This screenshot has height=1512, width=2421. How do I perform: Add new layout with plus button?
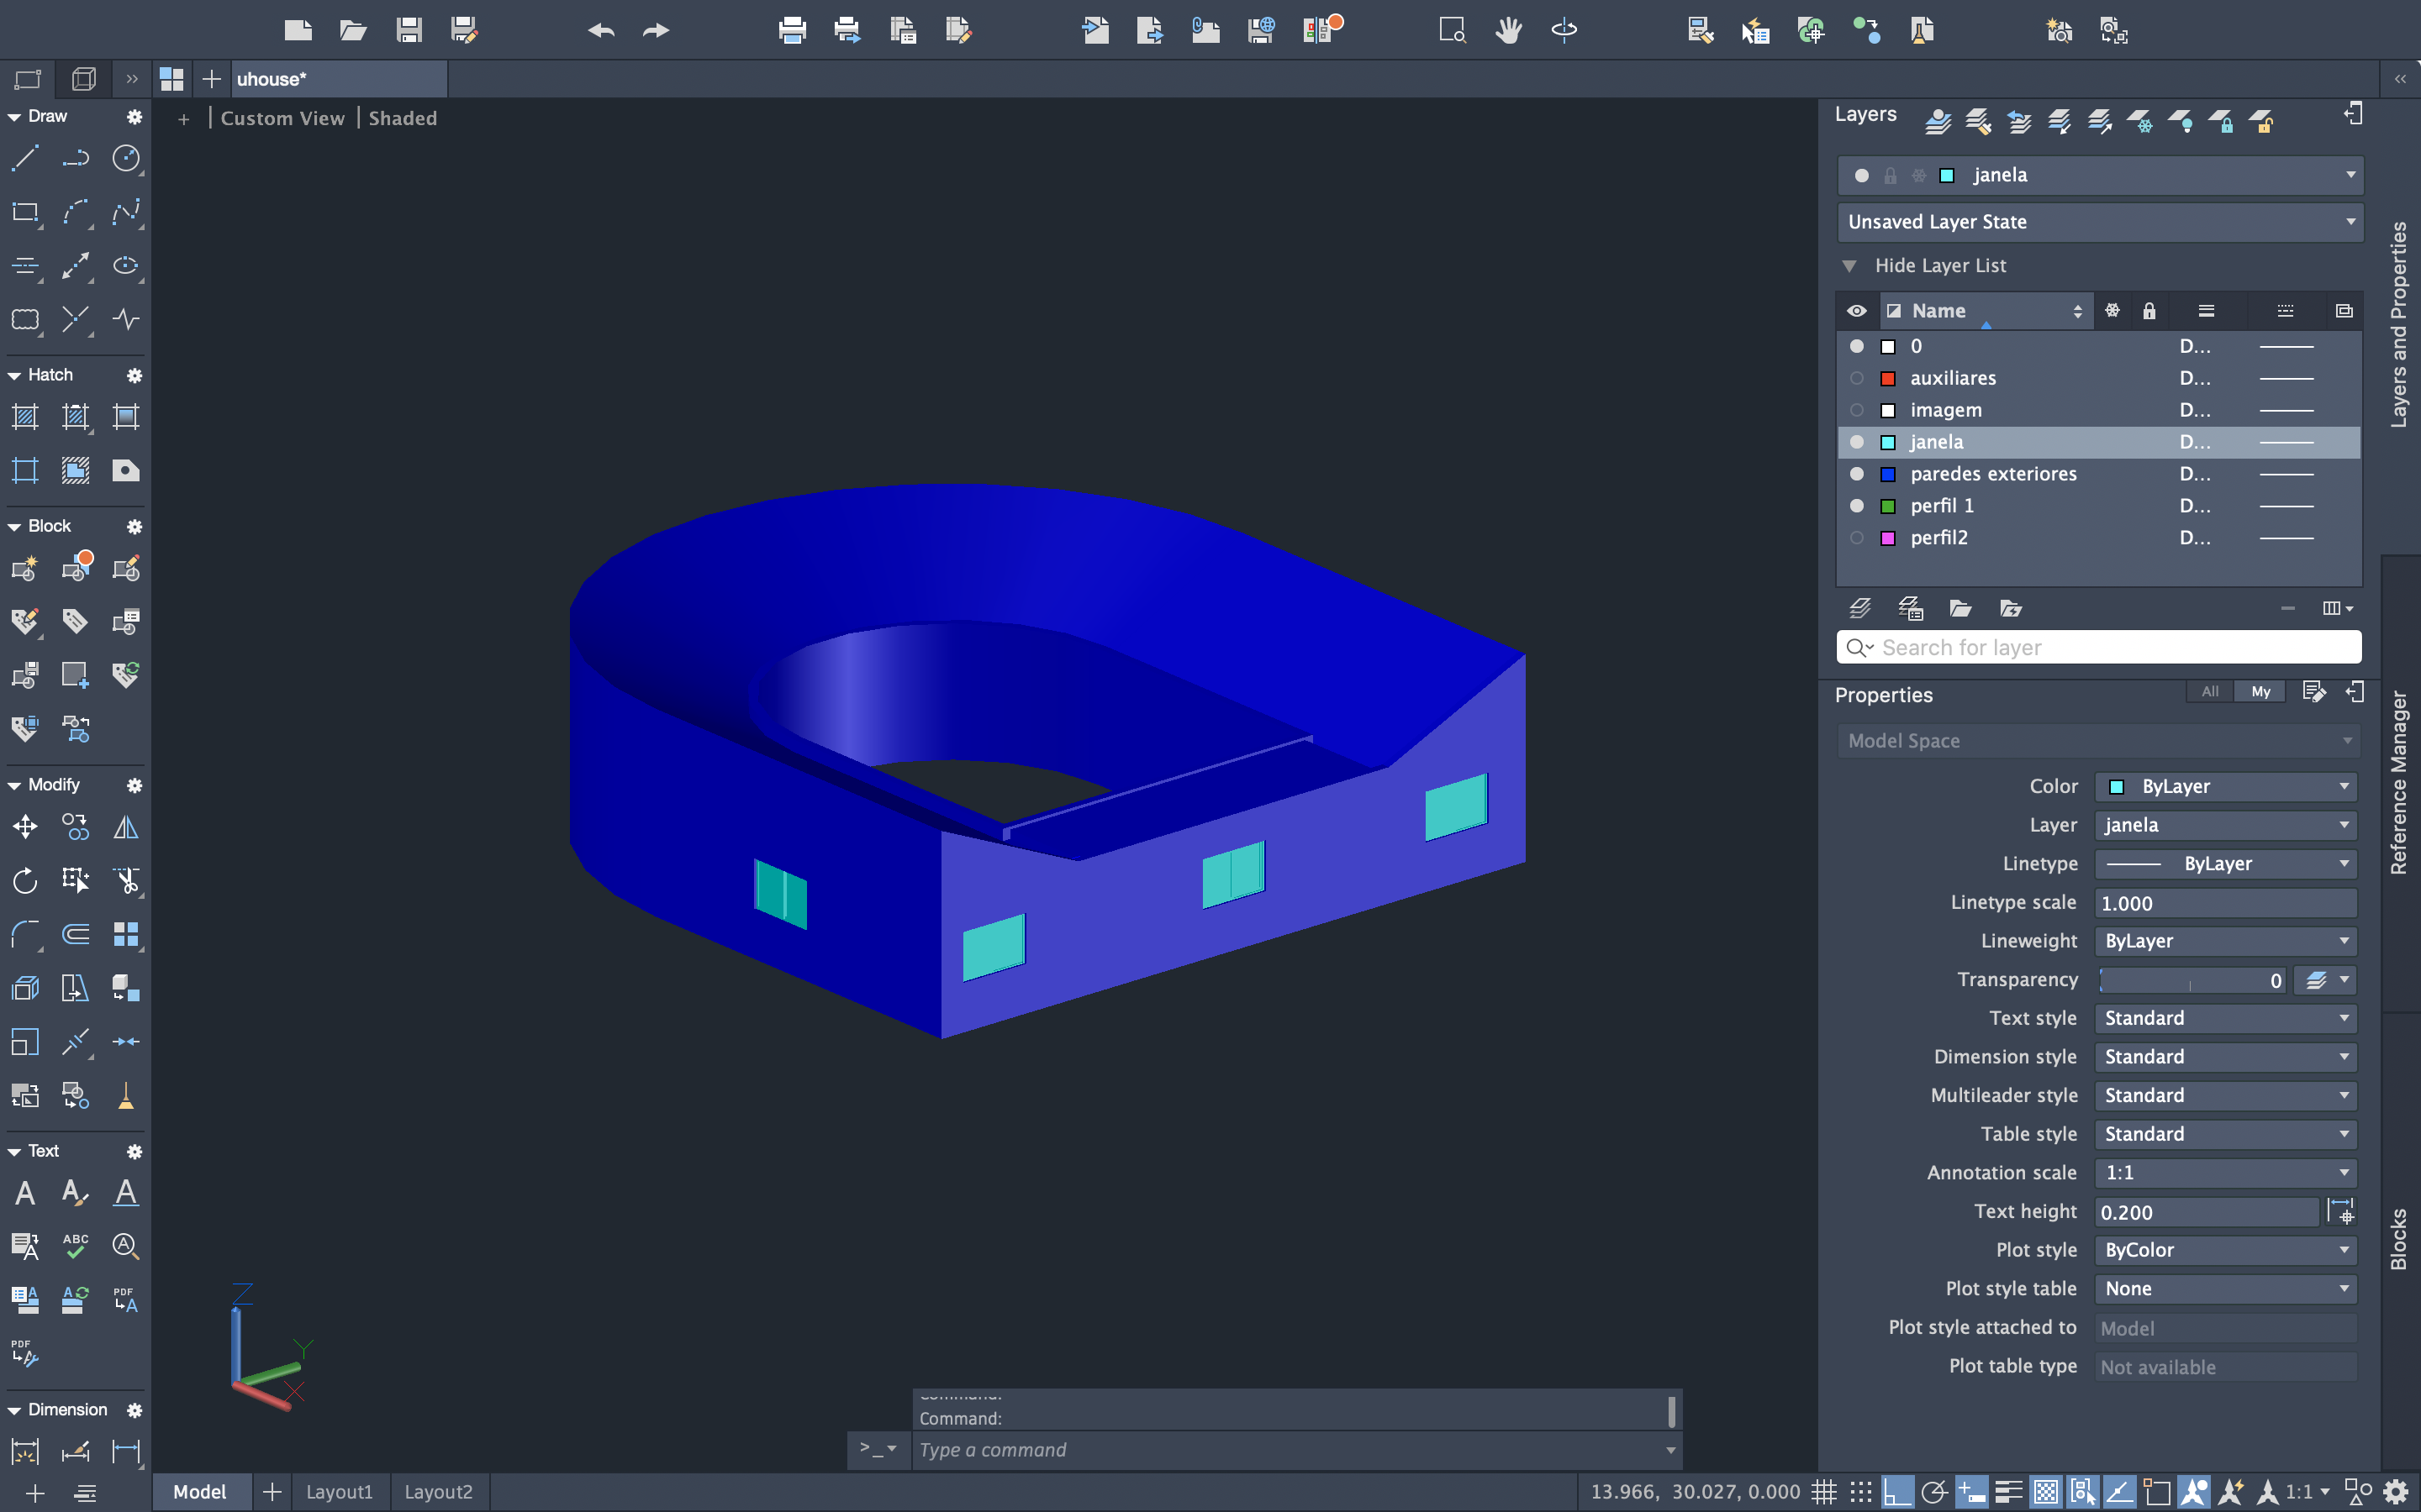(x=272, y=1492)
